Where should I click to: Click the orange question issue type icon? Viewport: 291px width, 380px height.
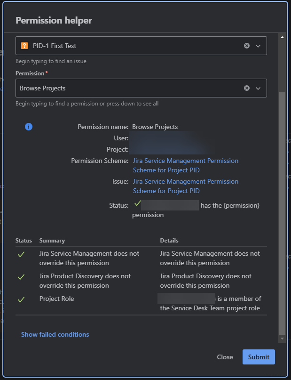click(x=24, y=46)
